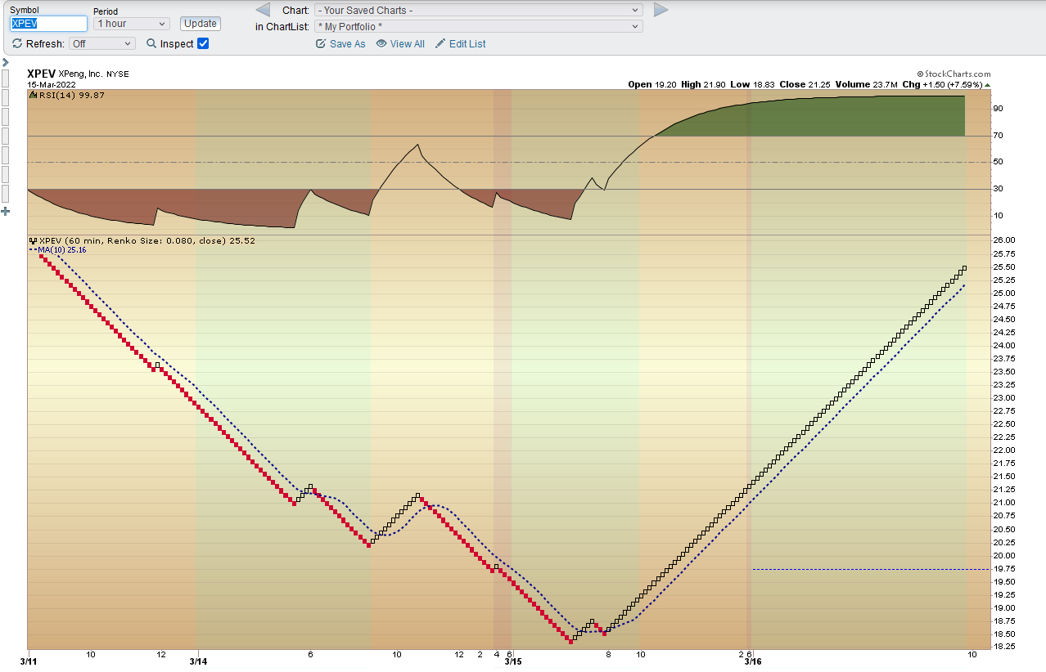Click the Save As link
Viewport: 1046px width, 672px height.
pyautogui.click(x=348, y=44)
